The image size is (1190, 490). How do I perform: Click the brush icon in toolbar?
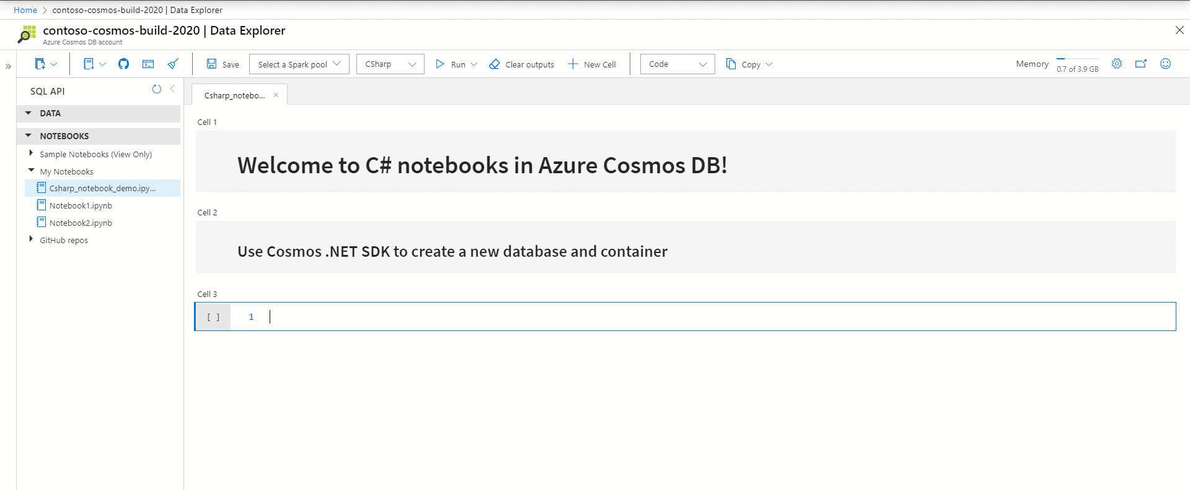point(173,64)
